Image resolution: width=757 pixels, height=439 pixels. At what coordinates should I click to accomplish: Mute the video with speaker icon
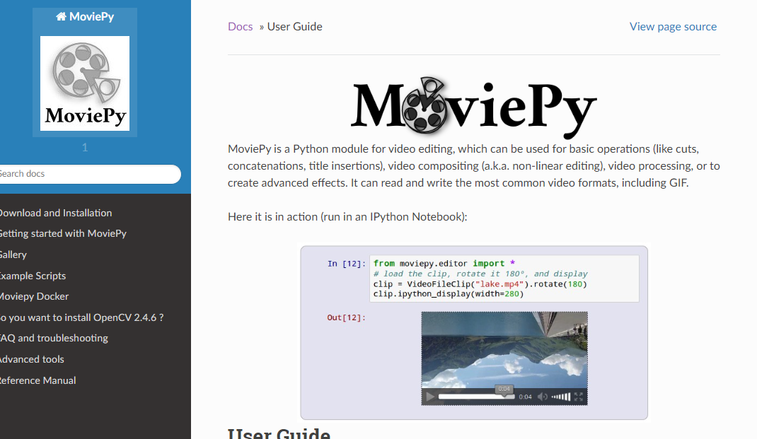tap(542, 397)
